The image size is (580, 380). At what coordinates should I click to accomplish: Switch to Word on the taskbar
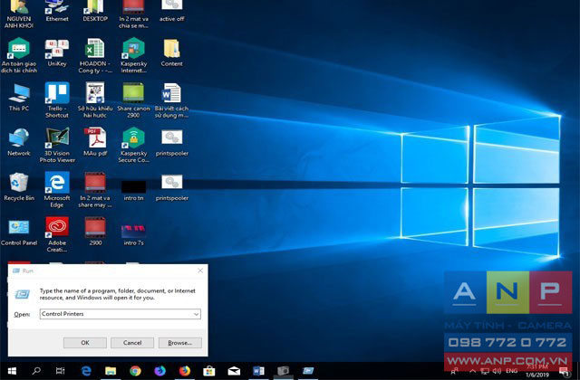pyautogui.click(x=258, y=371)
